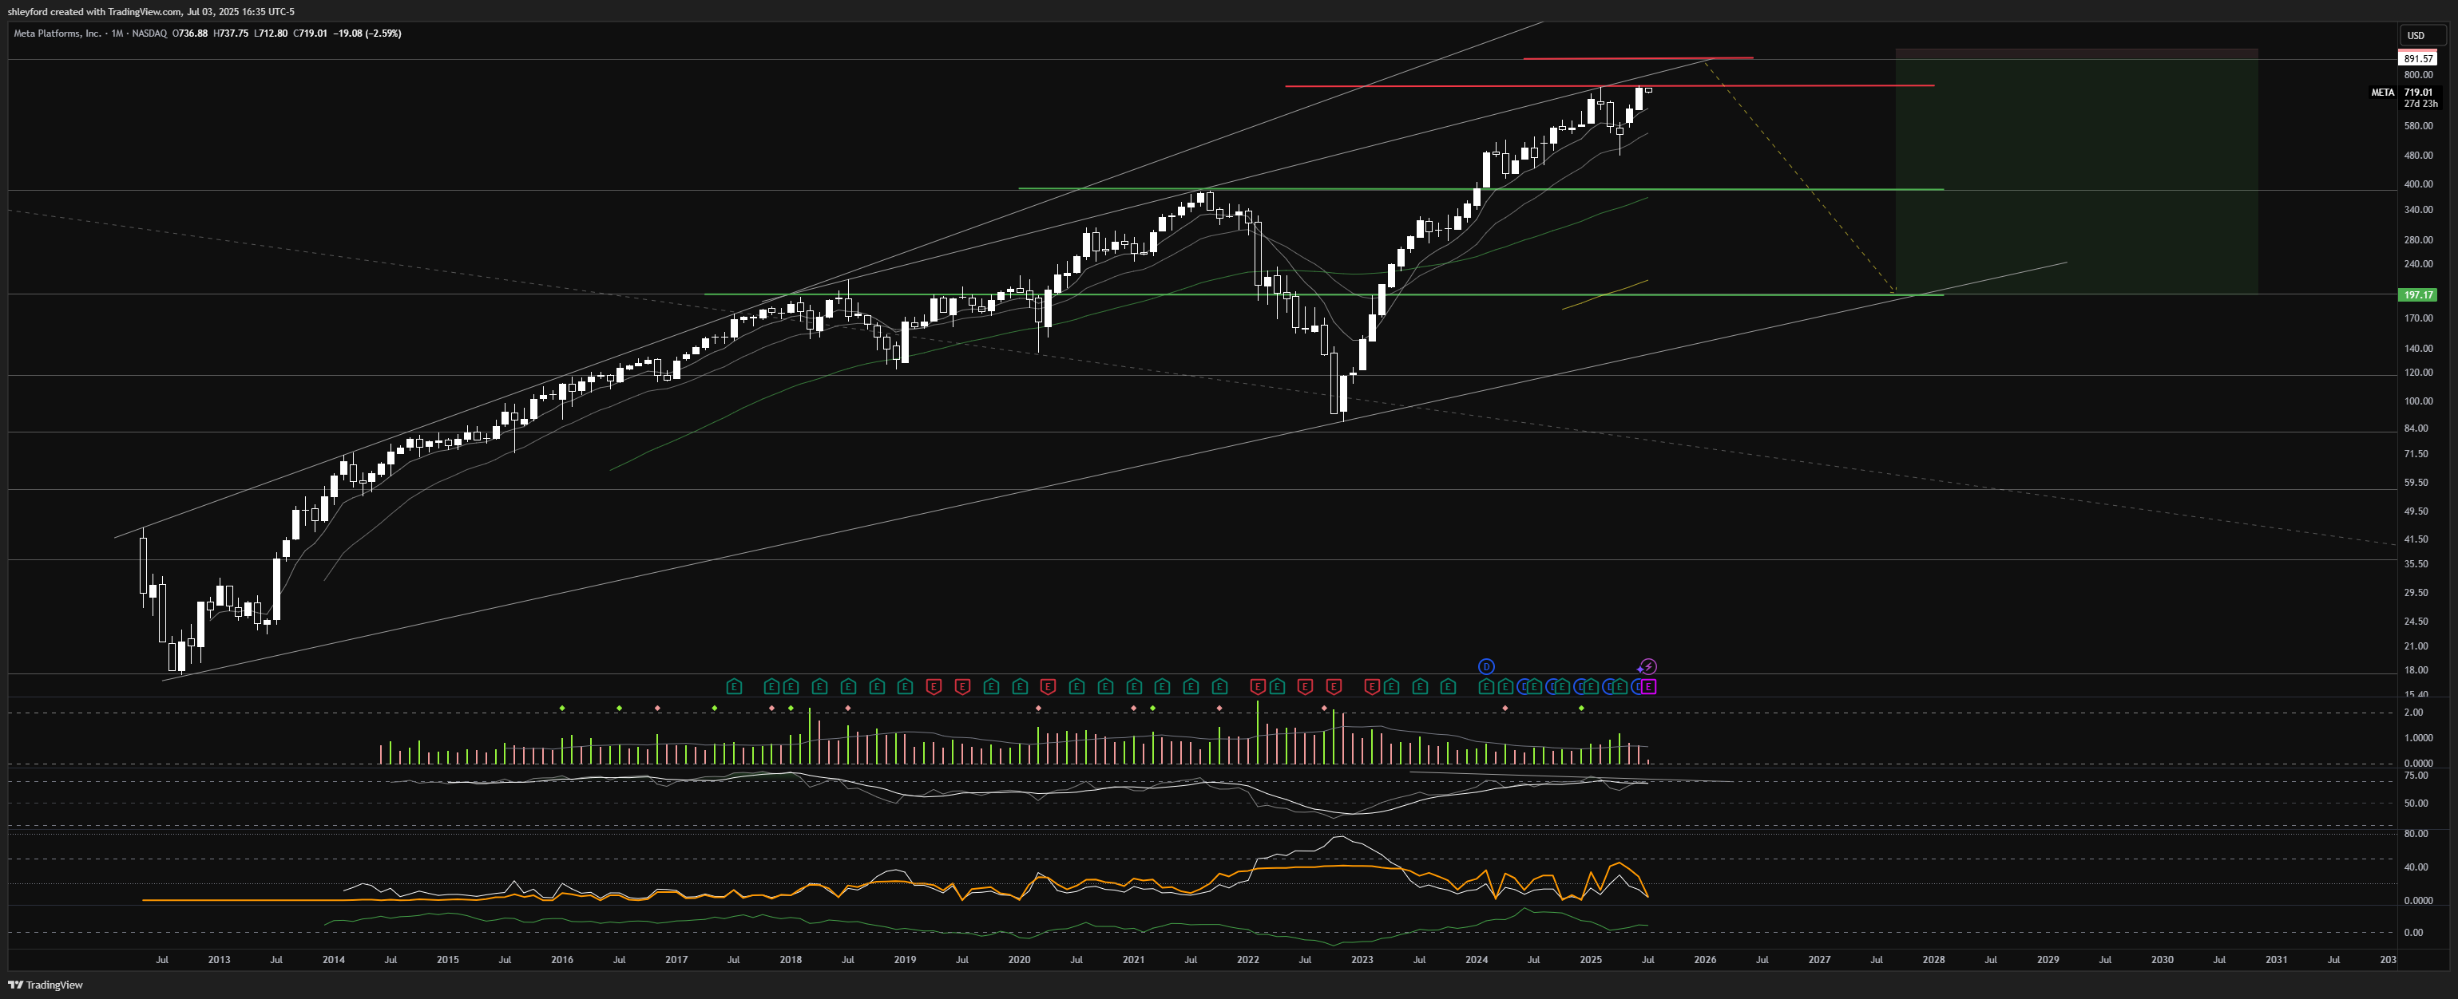Click the leftmost green earnings E marker

734,686
